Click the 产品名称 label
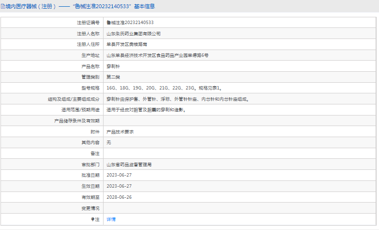This screenshot has height=230, width=379. point(91,66)
